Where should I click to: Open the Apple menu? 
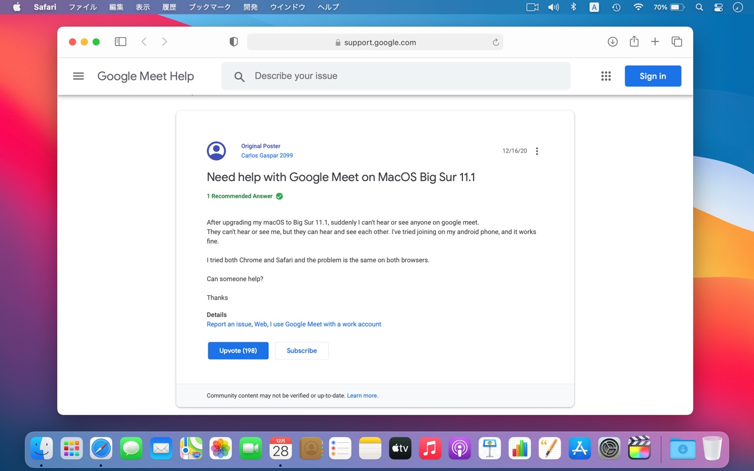point(17,7)
